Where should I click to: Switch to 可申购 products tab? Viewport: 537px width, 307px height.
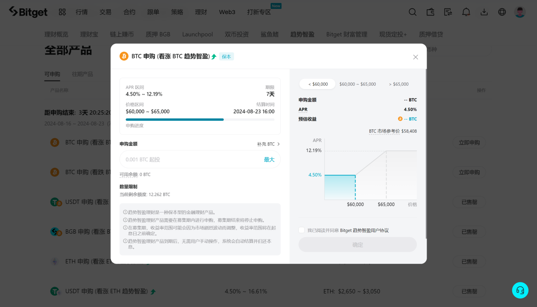coord(52,74)
